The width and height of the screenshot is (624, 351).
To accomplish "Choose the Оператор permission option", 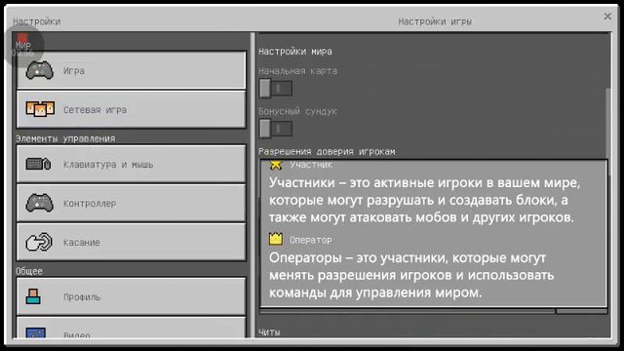I will 433,267.
